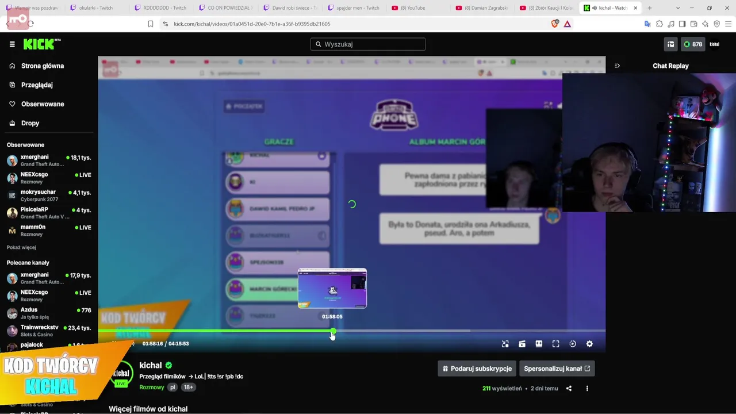Open video player settings gear
The height and width of the screenshot is (414, 736).
tap(589, 344)
